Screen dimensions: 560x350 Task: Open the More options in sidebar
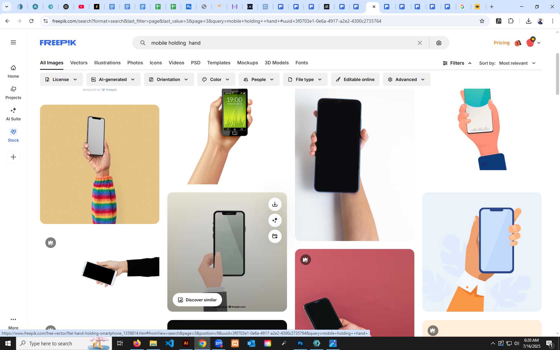click(13, 323)
